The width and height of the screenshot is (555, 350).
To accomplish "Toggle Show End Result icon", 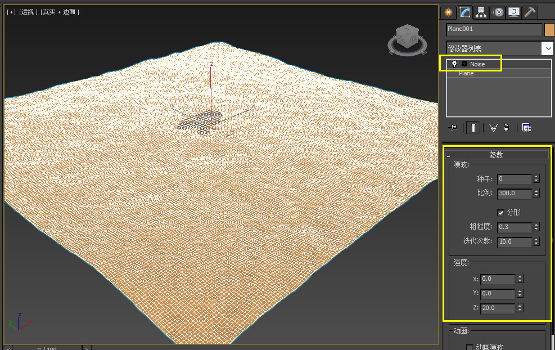I will pyautogui.click(x=473, y=128).
